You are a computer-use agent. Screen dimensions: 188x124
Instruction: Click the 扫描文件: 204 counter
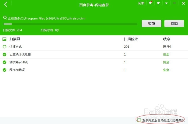click(x=13, y=30)
